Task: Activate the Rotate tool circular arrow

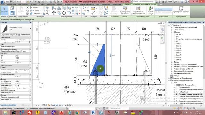Action: click(x=64, y=13)
